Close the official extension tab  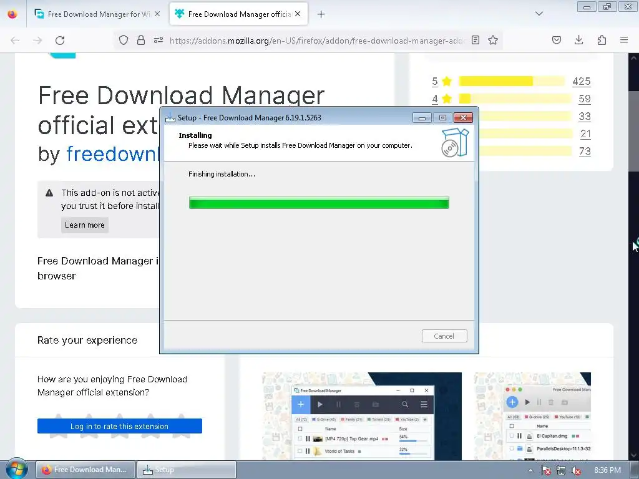click(x=298, y=14)
